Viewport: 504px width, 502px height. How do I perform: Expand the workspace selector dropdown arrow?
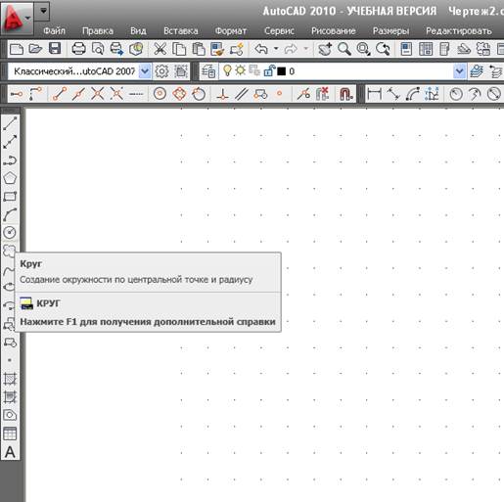click(x=145, y=71)
